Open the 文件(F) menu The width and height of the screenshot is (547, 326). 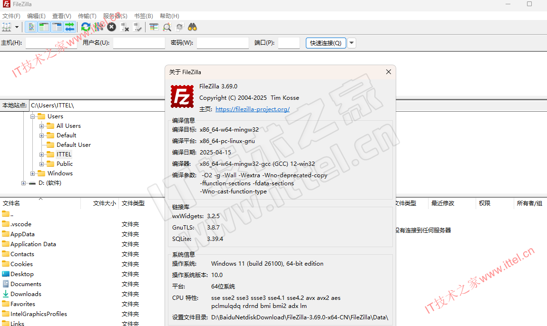11,16
